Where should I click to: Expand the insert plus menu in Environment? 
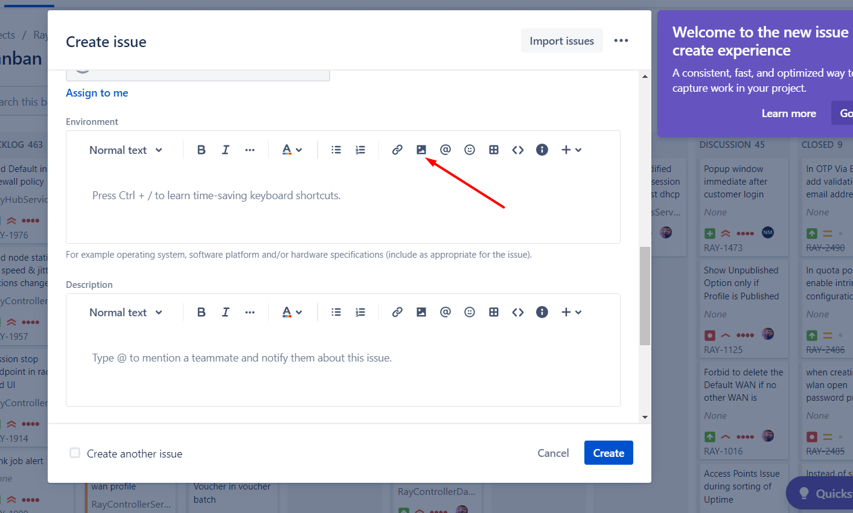571,150
